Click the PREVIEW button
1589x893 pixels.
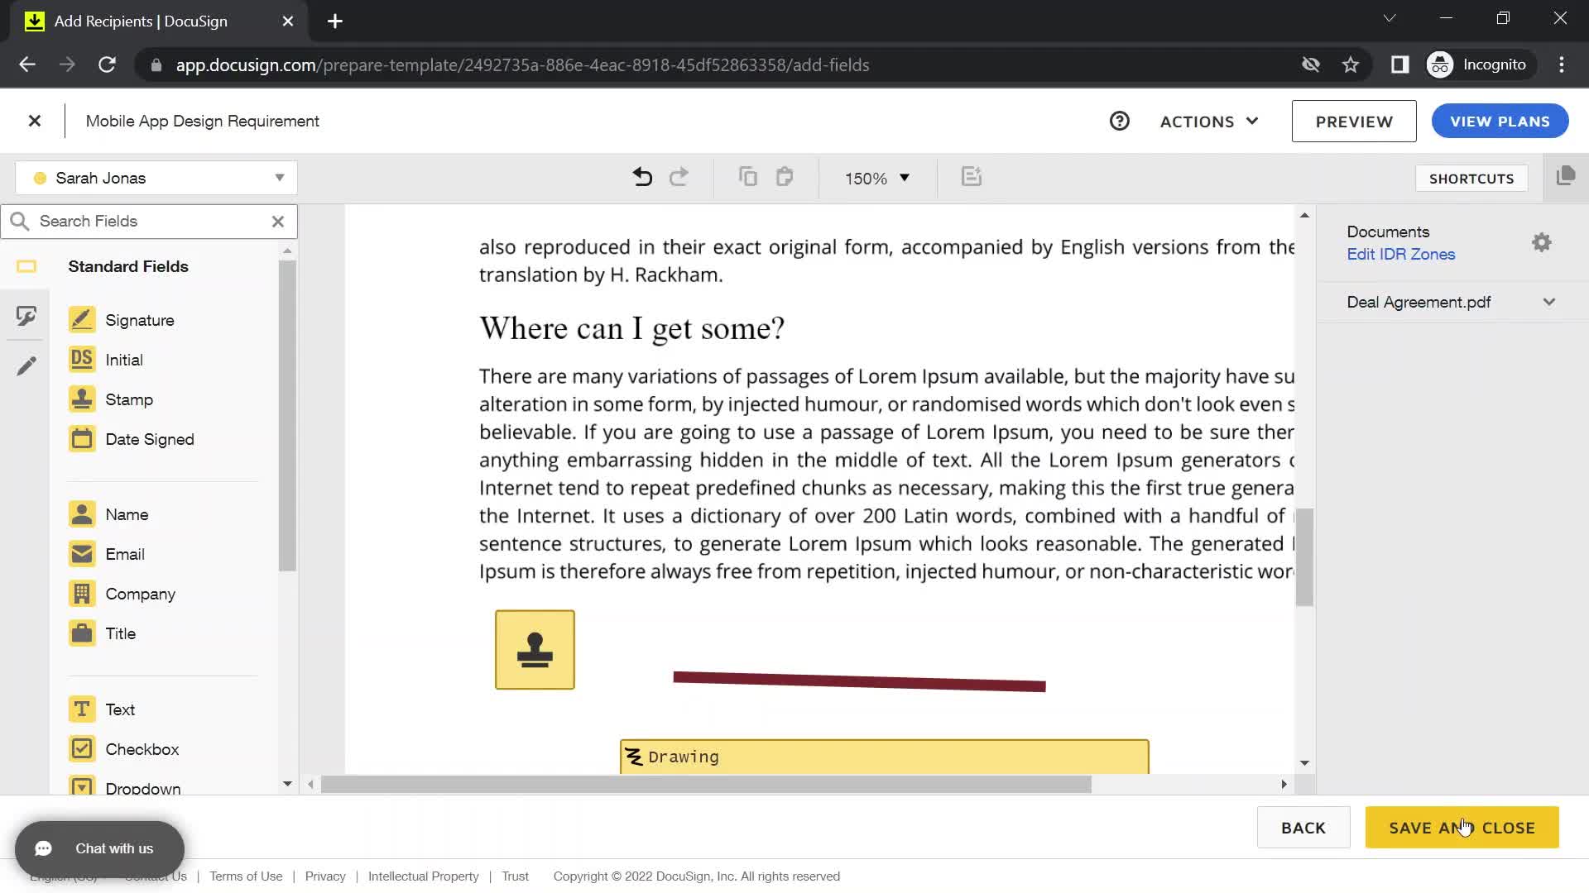tap(1353, 121)
